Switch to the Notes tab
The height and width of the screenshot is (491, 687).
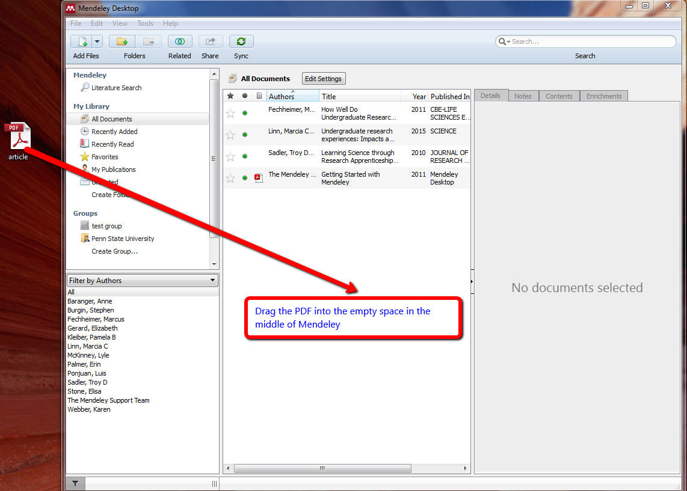(523, 96)
